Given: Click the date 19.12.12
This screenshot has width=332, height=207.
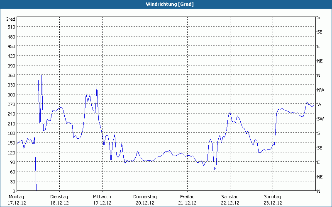Looking at the screenshot, I should [x=103, y=203].
